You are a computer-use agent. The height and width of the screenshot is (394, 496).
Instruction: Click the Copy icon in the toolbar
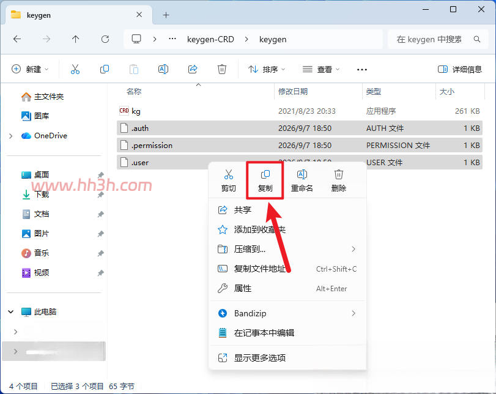click(105, 69)
